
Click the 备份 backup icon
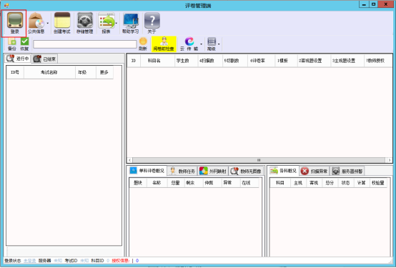(x=12, y=41)
